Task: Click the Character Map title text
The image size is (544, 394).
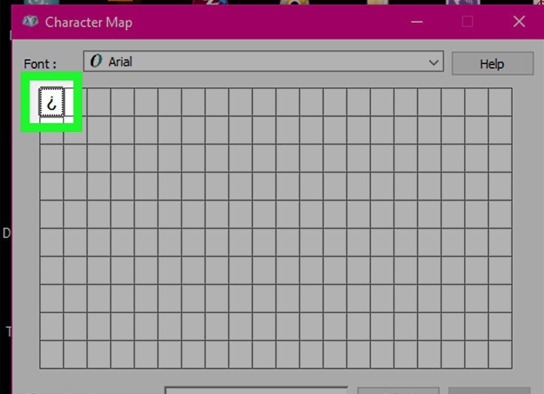Action: coord(89,22)
